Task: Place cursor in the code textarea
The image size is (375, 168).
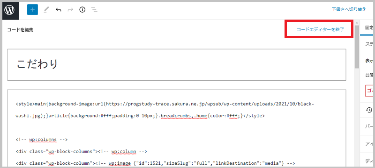Action: (177, 128)
